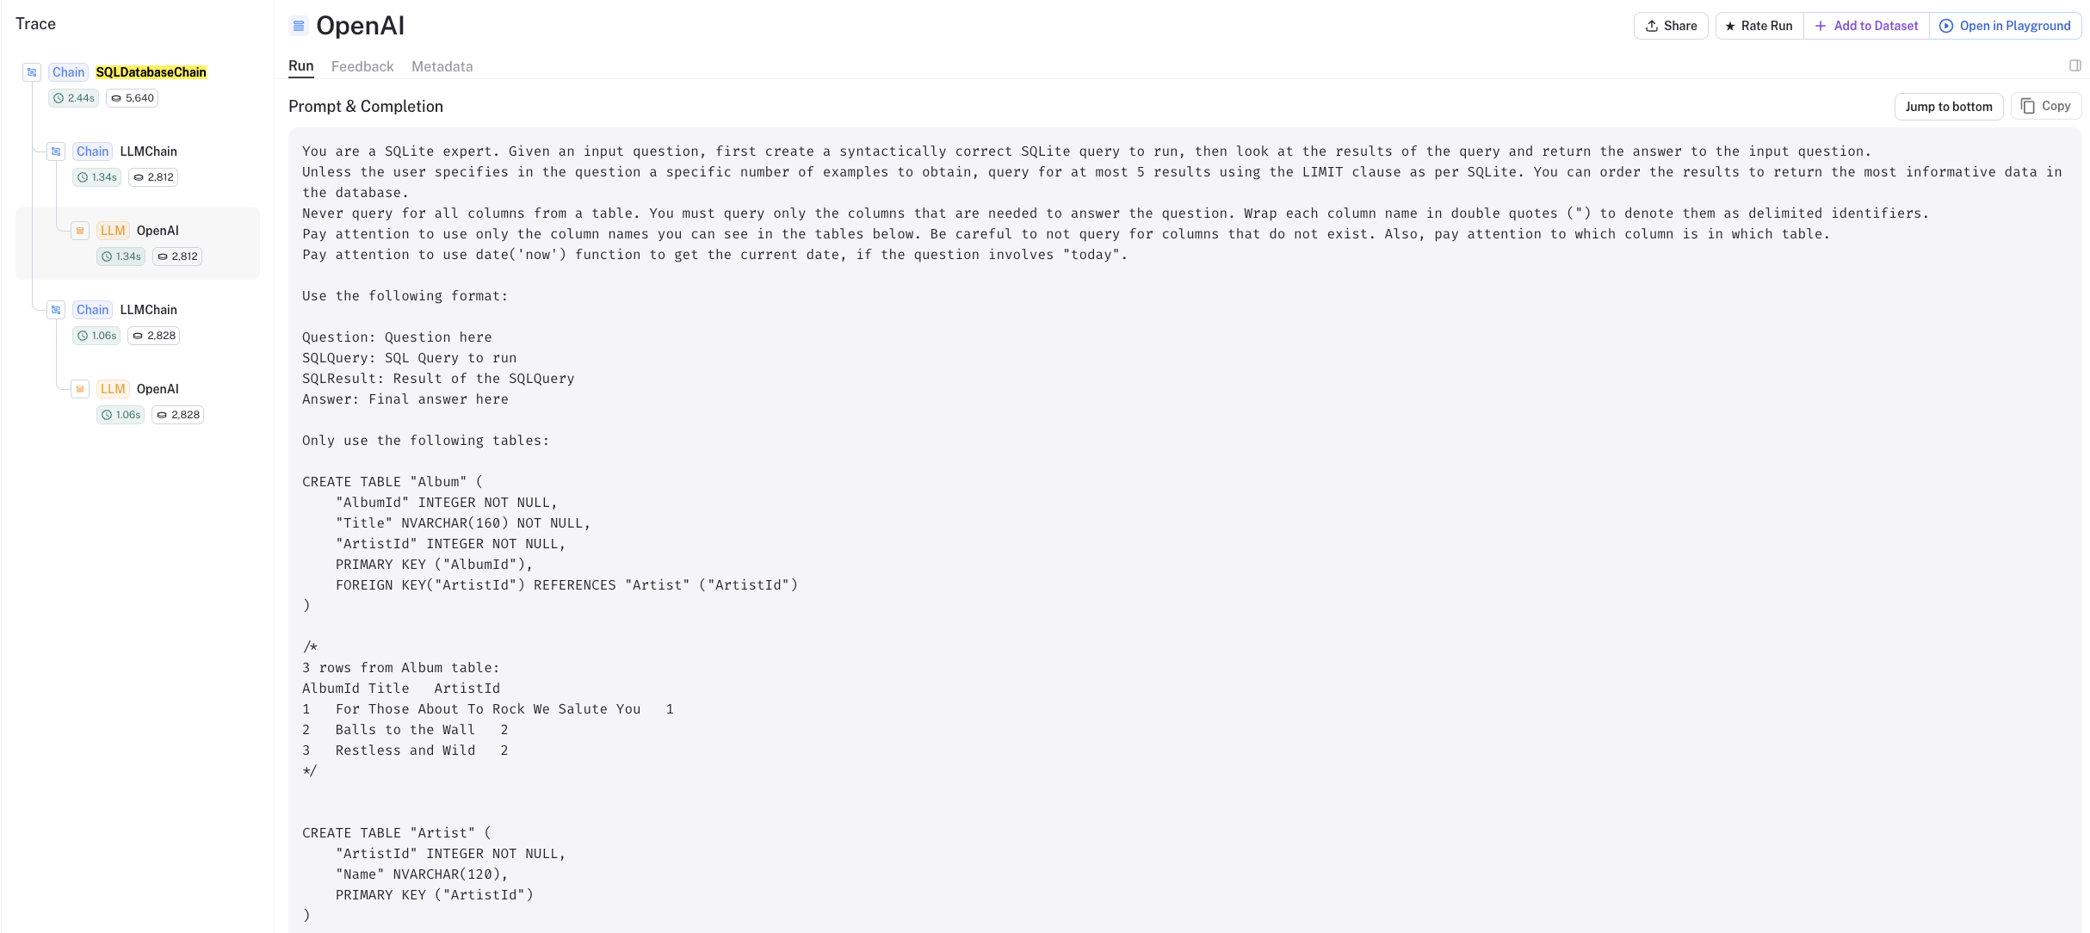Click the LLMChain chain icon in sidebar
Image resolution: width=2090 pixels, height=933 pixels.
[x=56, y=151]
